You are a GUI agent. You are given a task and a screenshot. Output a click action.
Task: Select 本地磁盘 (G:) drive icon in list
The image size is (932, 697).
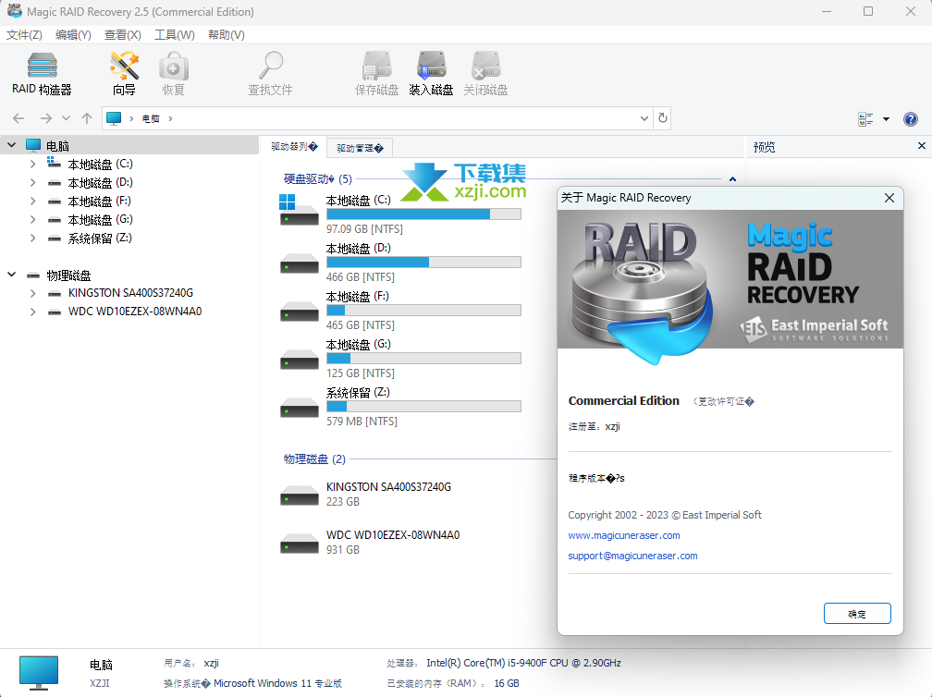299,360
